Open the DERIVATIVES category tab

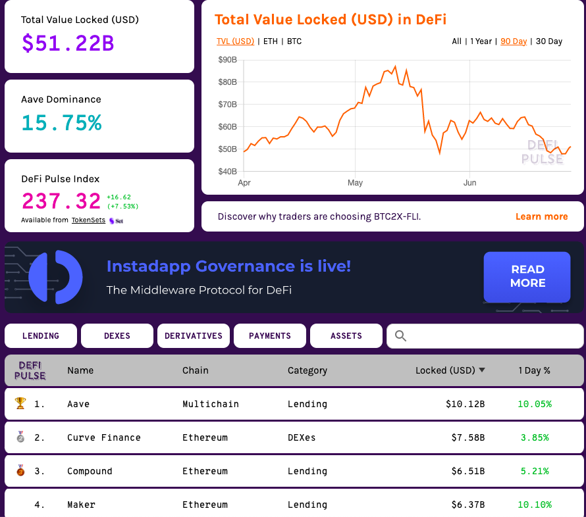(193, 335)
